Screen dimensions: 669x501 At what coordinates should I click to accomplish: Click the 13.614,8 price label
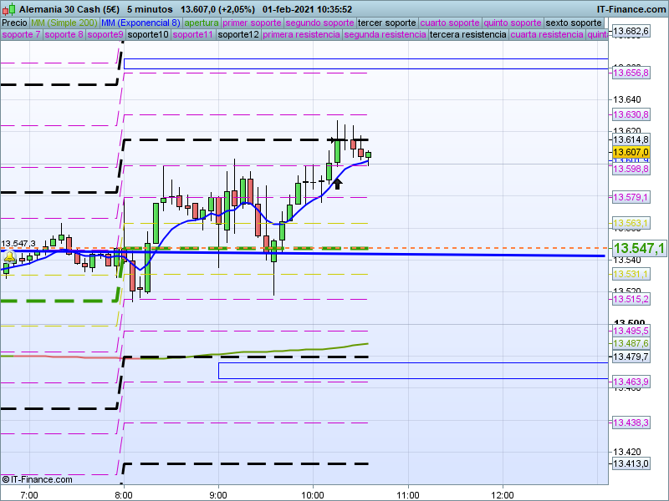pos(631,139)
